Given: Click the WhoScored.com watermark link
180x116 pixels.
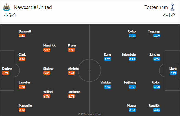Looking at the screenshot, I should point(90,114).
